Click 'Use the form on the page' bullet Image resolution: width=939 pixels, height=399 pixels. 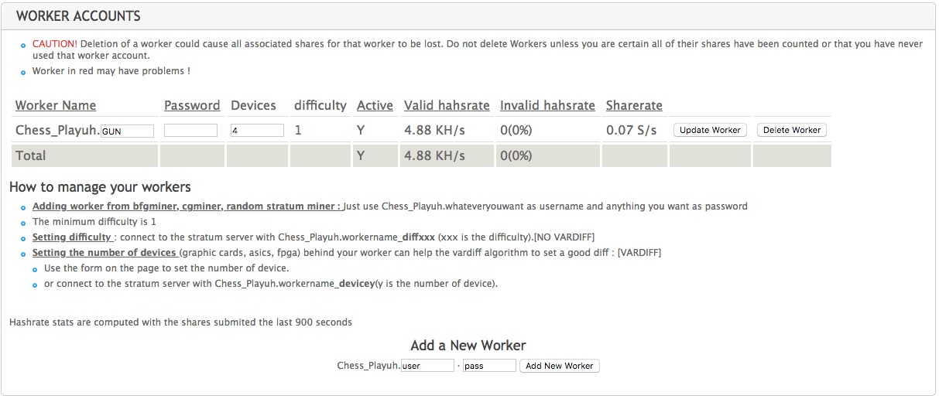coord(166,268)
